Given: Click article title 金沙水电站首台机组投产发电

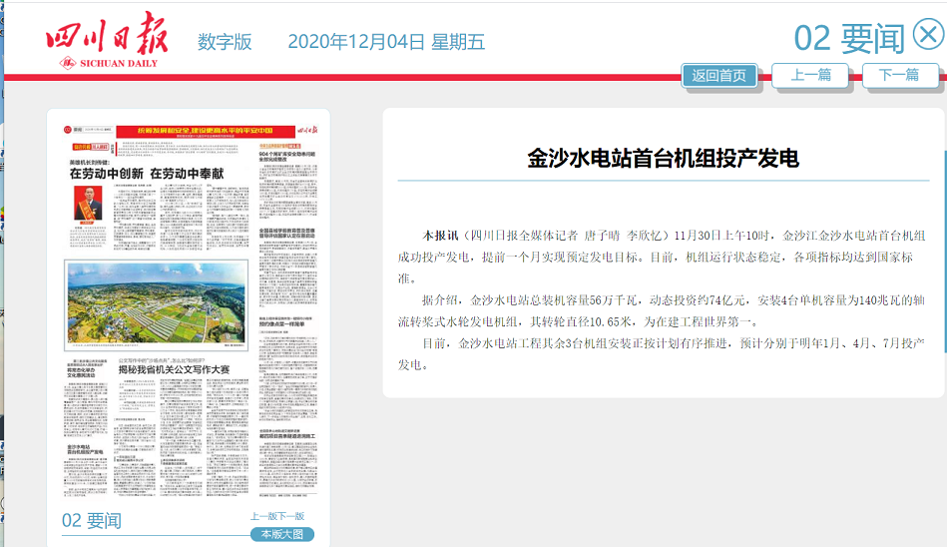Looking at the screenshot, I should tap(663, 159).
